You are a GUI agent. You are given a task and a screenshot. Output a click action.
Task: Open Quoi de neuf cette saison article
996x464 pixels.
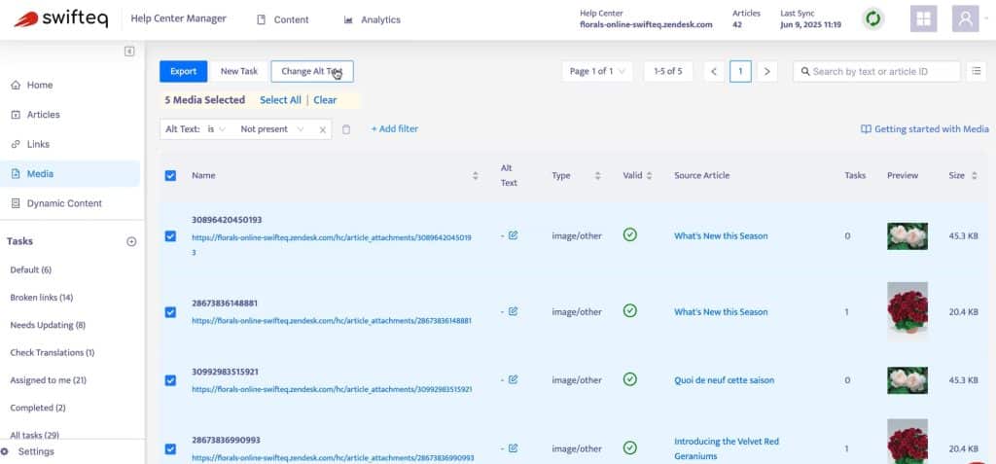pyautogui.click(x=724, y=380)
